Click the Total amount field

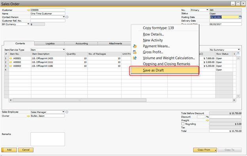pyautogui.click(x=225, y=131)
